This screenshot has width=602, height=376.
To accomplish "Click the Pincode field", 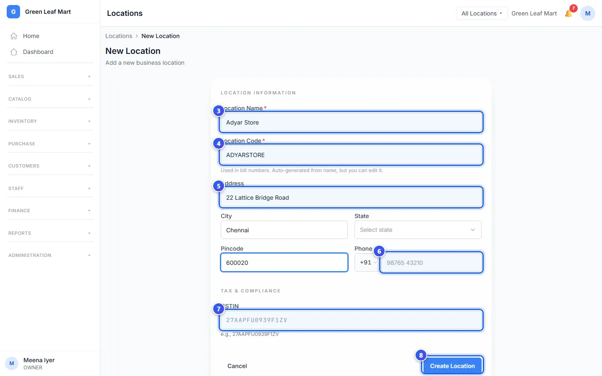I will [284, 263].
